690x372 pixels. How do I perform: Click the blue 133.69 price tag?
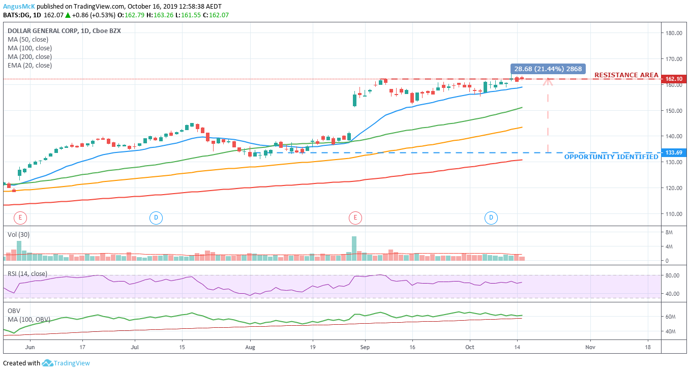tap(674, 152)
